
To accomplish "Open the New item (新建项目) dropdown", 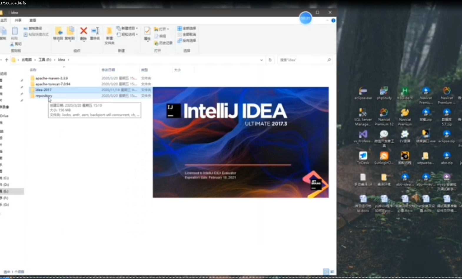I will (x=127, y=28).
